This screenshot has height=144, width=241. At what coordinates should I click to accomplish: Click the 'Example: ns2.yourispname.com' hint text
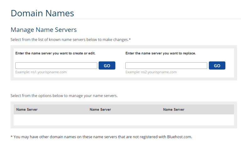pyautogui.click(x=151, y=72)
